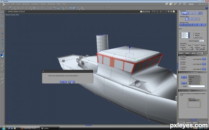Adjust the Softness slider
Image resolution: width=209 pixels, height=130 pixels.
tap(201, 49)
